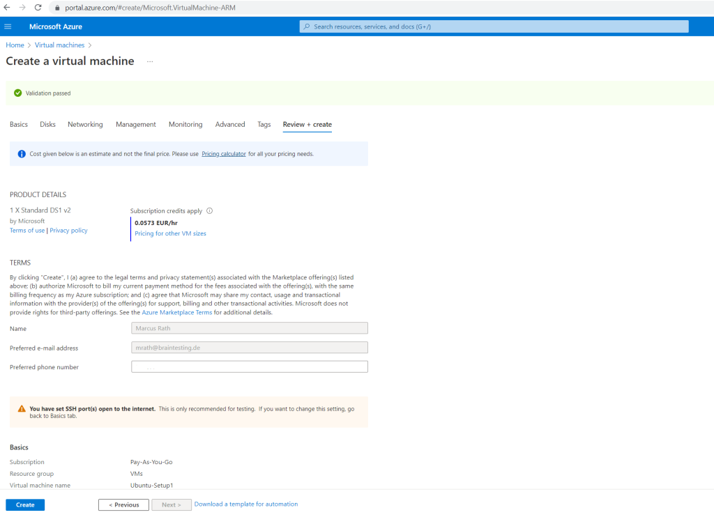Open the Azure Marketplace Terms link
The image size is (714, 517).
tap(176, 312)
